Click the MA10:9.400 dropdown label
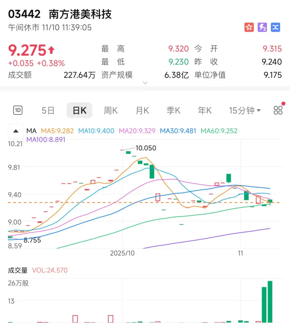Screen dimensions: 290x329 (96, 131)
